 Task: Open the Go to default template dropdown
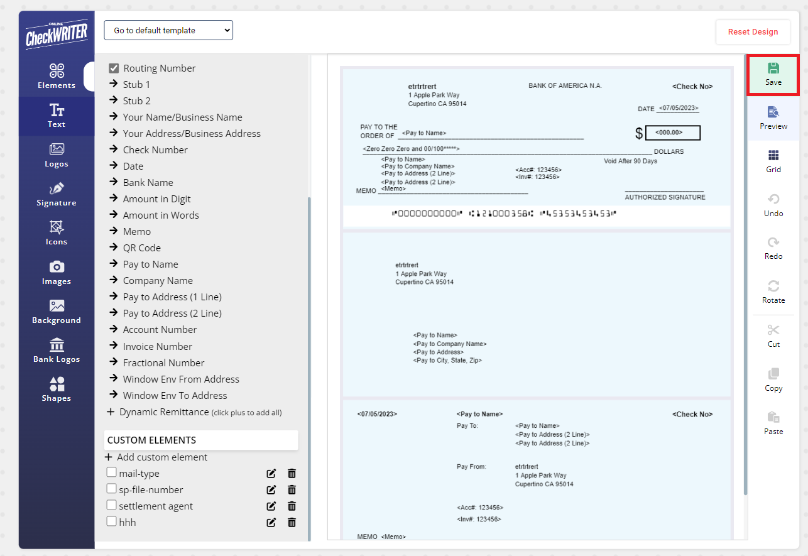click(x=168, y=30)
